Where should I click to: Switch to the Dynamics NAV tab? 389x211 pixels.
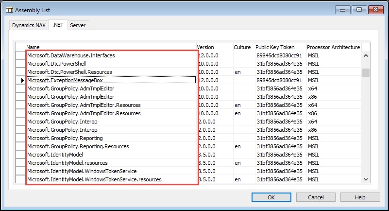pos(29,25)
